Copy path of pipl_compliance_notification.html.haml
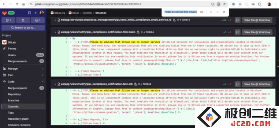The height and width of the screenshot is (128, 279). 138,32
